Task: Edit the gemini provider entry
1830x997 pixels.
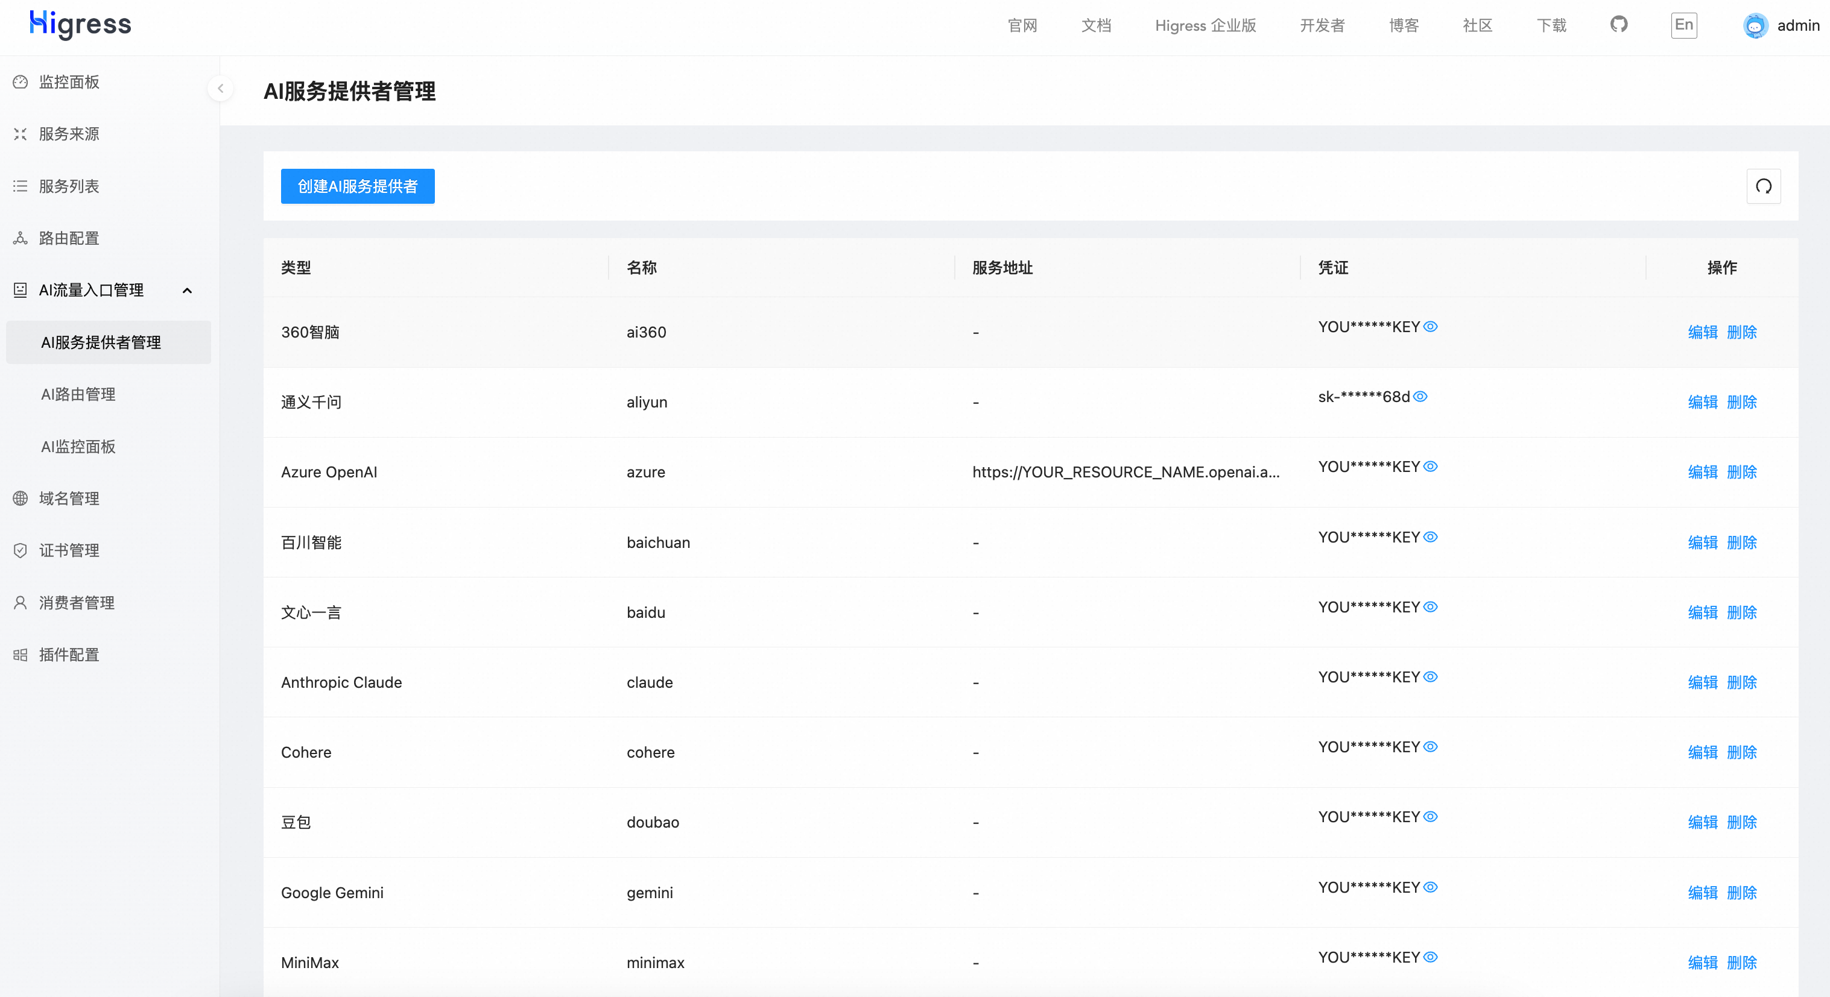Action: (1702, 893)
